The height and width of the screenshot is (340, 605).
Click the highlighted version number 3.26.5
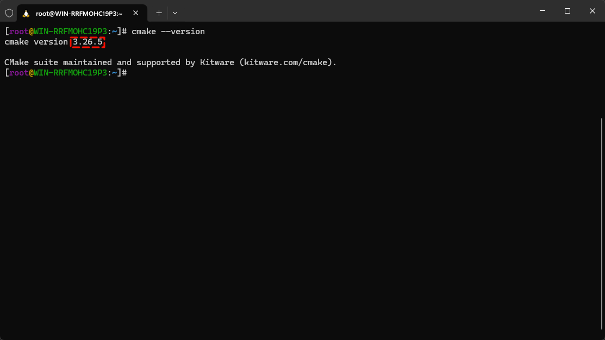click(87, 42)
